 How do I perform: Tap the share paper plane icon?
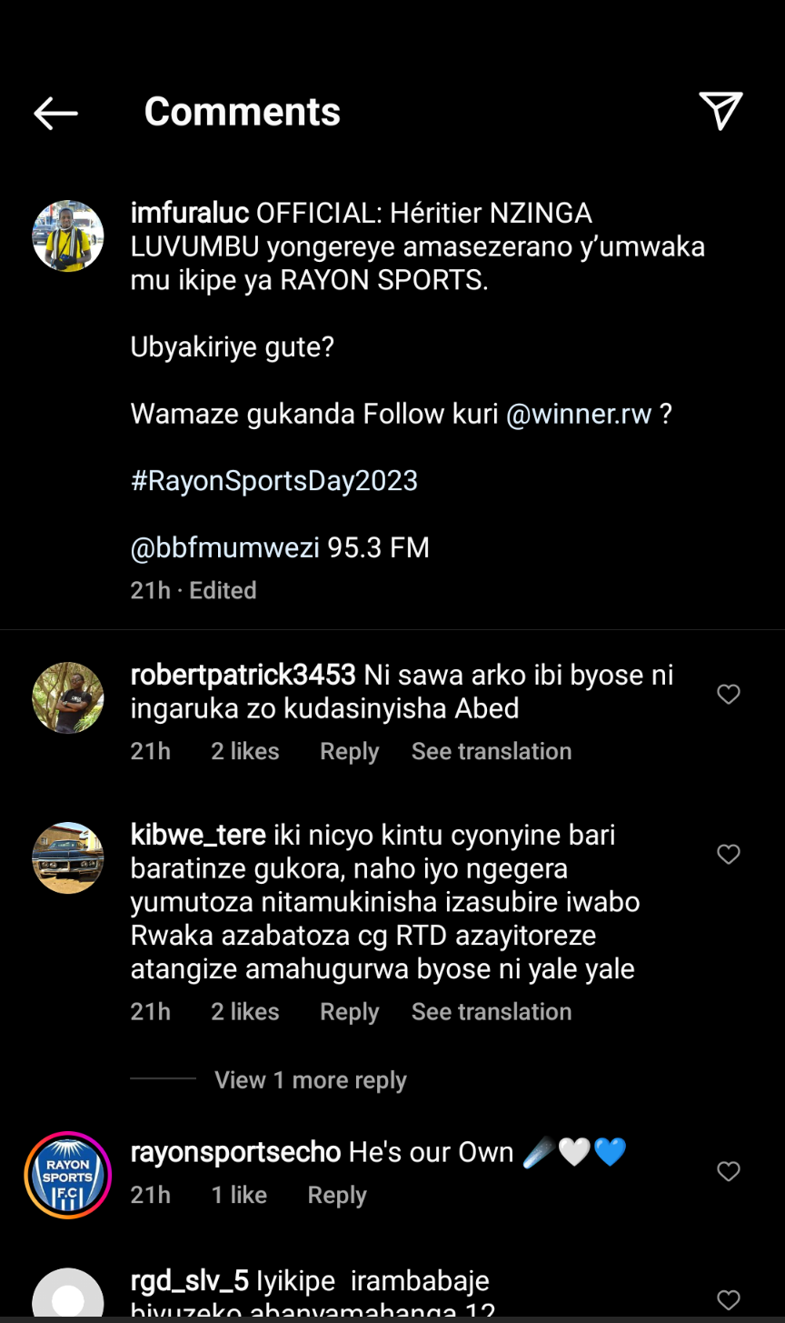pyautogui.click(x=720, y=112)
